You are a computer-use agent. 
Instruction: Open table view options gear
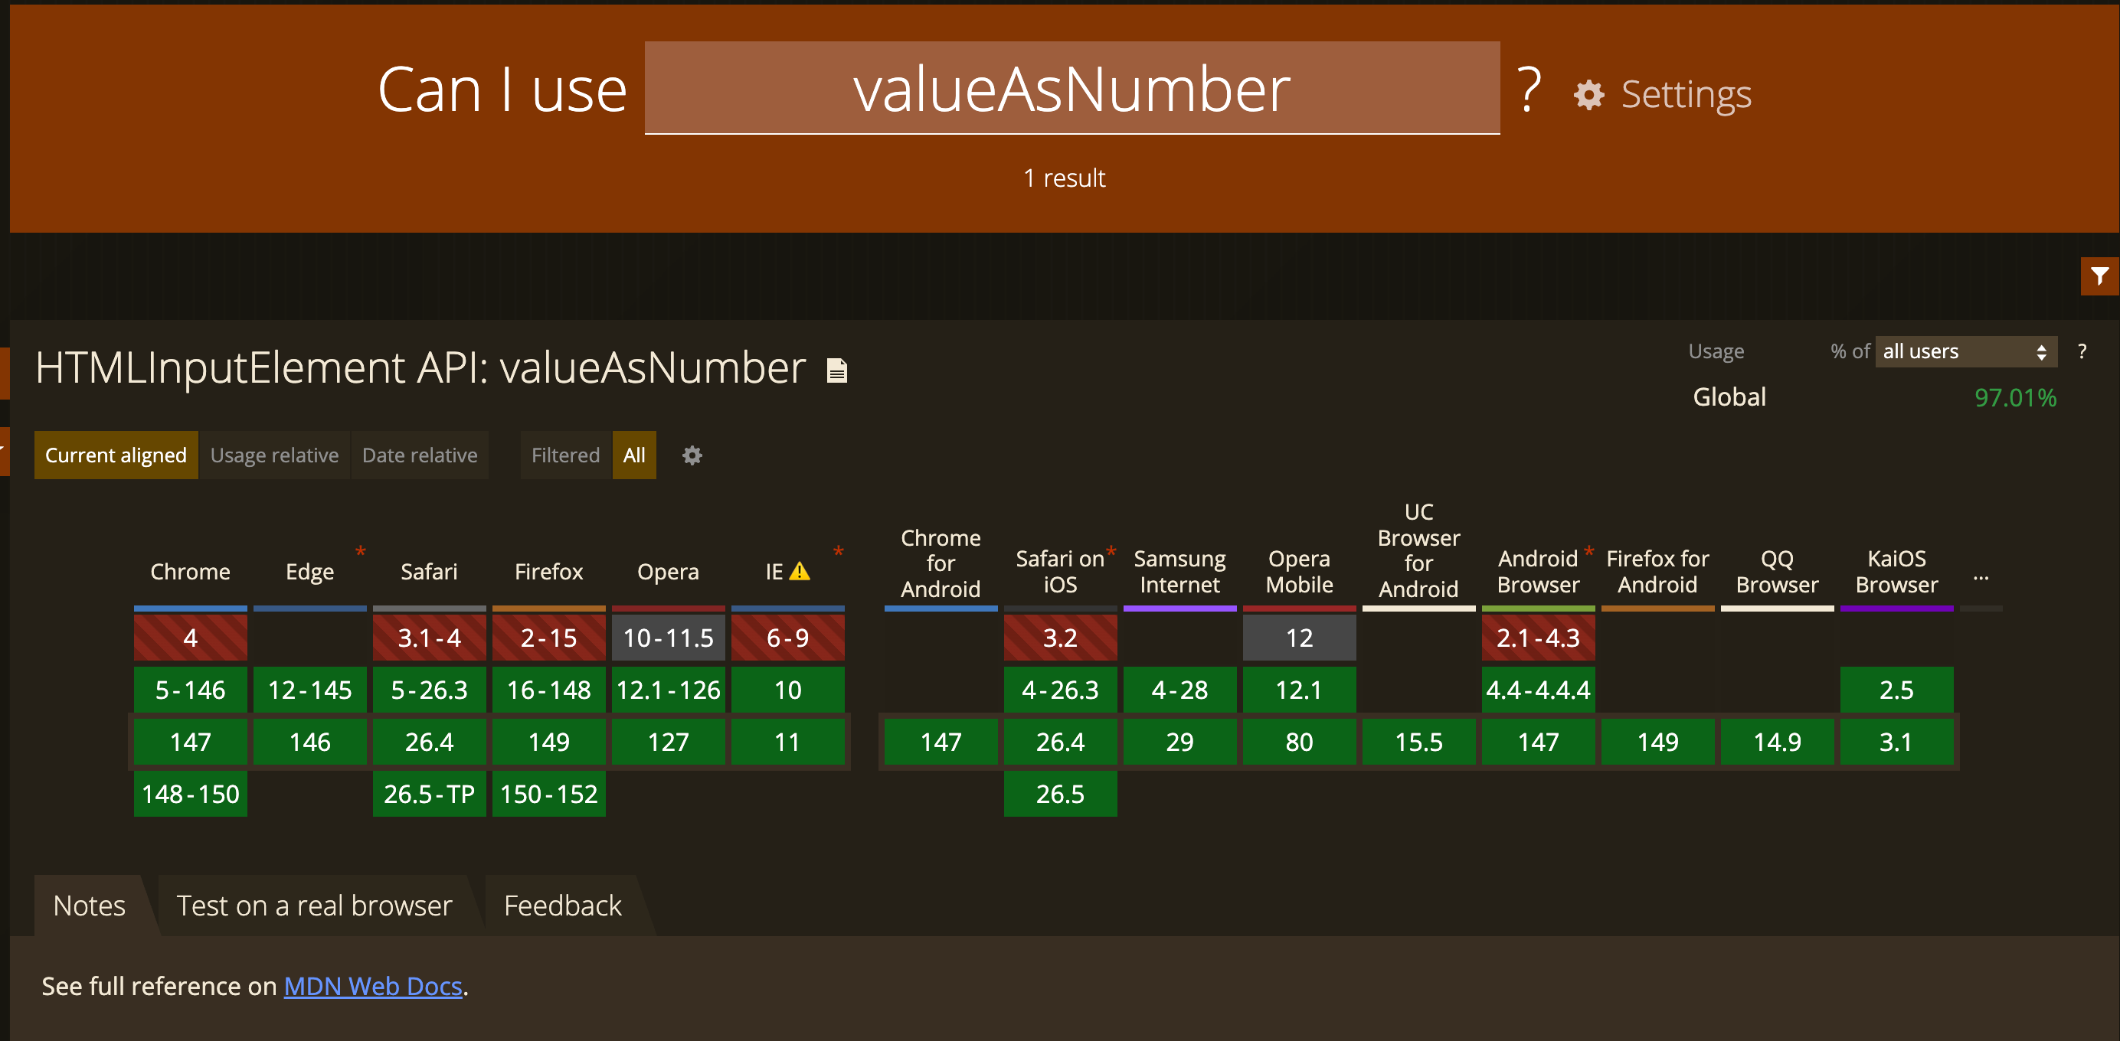coord(692,455)
